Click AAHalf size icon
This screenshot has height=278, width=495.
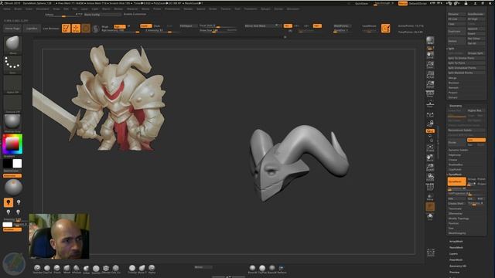tap(430, 84)
